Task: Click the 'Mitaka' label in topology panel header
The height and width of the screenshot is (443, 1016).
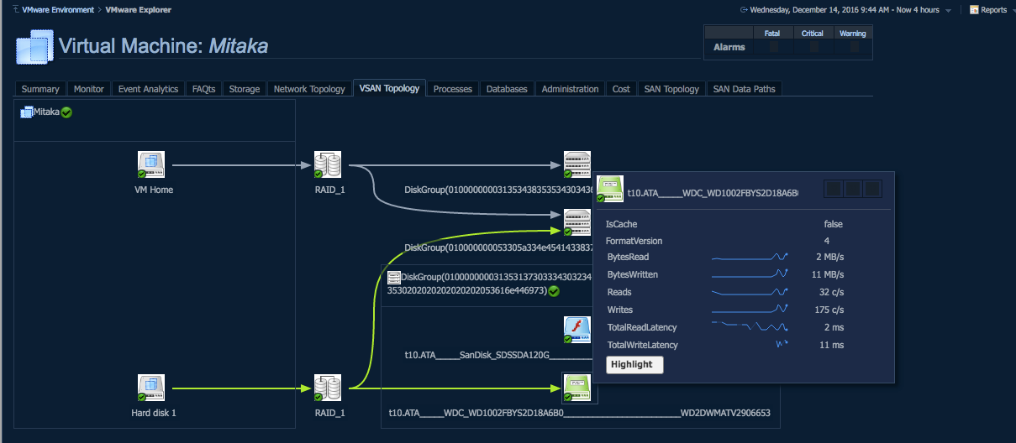Action: 46,112
